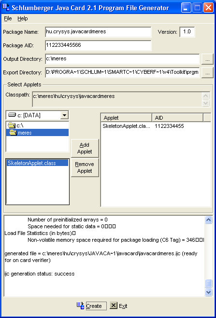Click 'ijc generation status: success' log line

click(40, 274)
